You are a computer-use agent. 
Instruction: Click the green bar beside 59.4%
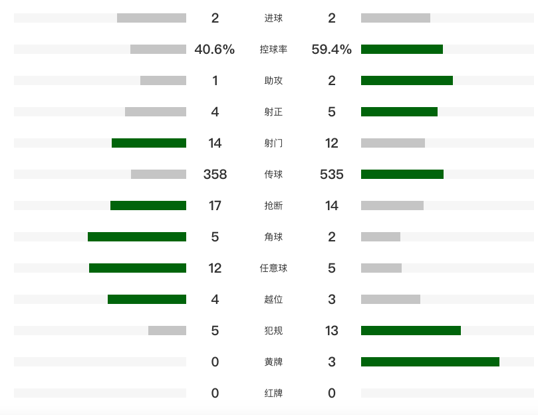coord(402,49)
